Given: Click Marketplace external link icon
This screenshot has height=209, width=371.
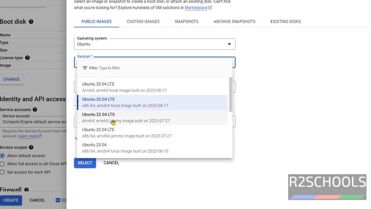Looking at the screenshot, I should (x=210, y=8).
